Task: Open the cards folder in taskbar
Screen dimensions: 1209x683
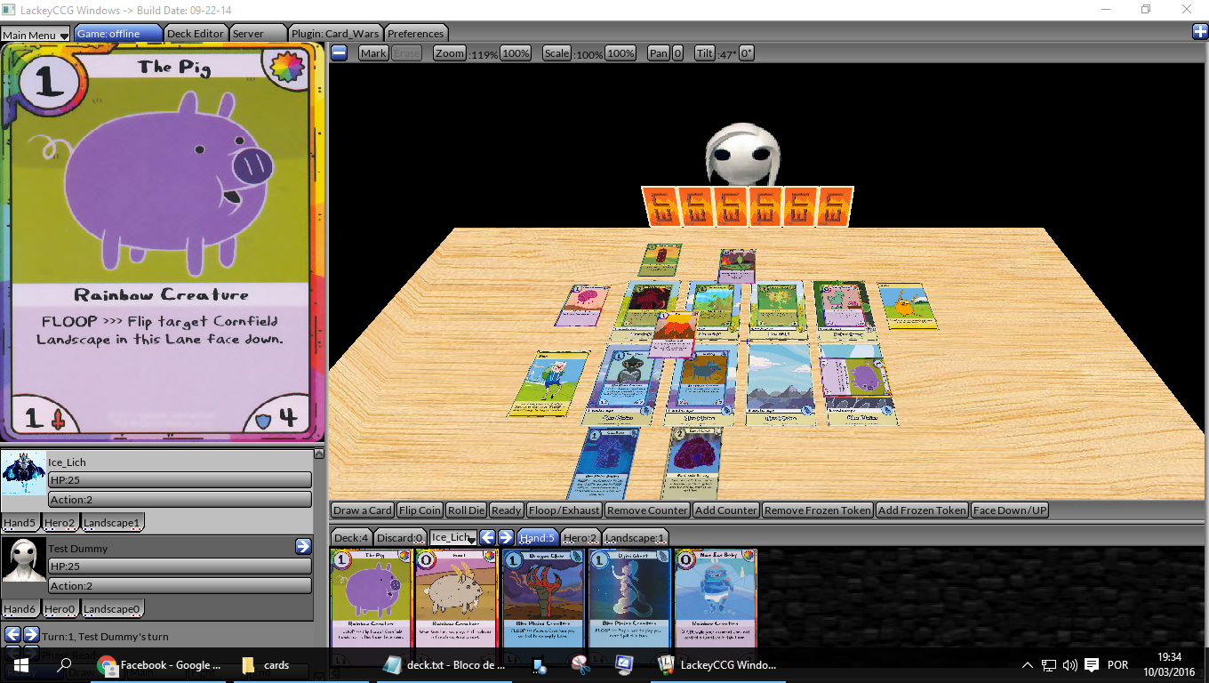Action: [267, 664]
